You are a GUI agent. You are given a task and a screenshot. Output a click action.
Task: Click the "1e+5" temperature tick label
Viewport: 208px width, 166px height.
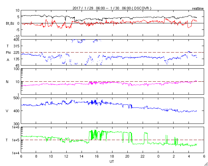tap(16, 140)
